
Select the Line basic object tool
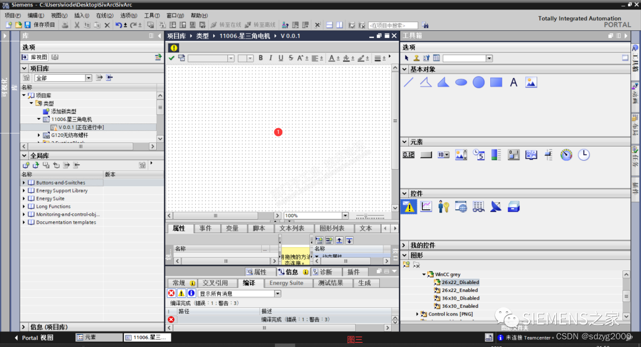click(x=408, y=82)
